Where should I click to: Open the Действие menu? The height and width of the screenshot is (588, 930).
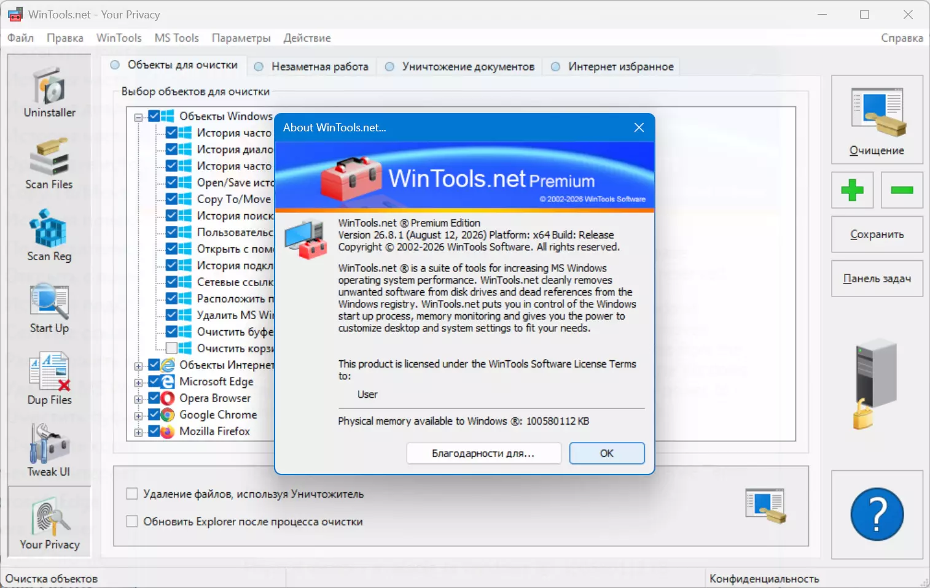(307, 38)
